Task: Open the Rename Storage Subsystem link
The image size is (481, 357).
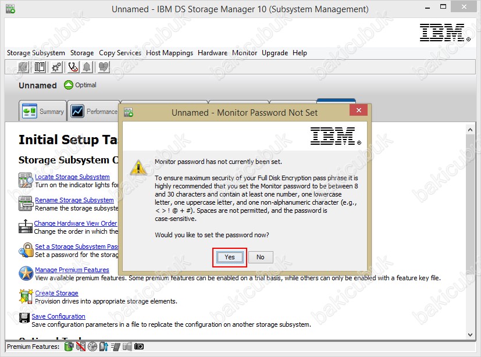Action: (74, 200)
